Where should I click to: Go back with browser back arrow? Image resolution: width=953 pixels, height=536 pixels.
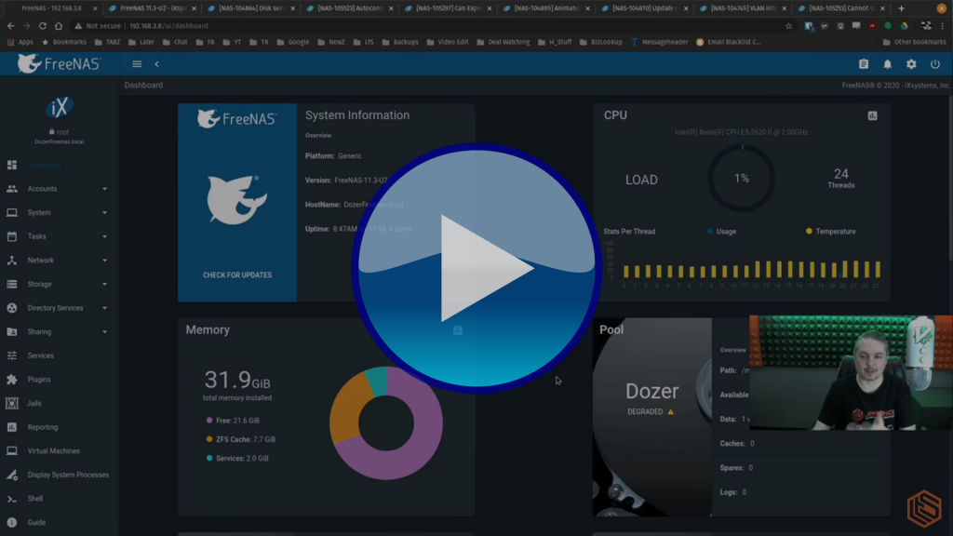(x=11, y=26)
